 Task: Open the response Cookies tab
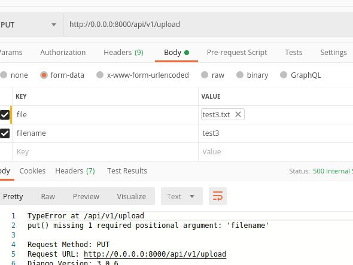32,171
